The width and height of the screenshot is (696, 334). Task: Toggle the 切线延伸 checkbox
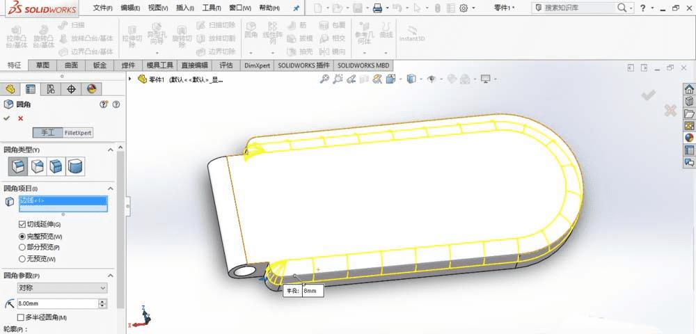coord(22,224)
